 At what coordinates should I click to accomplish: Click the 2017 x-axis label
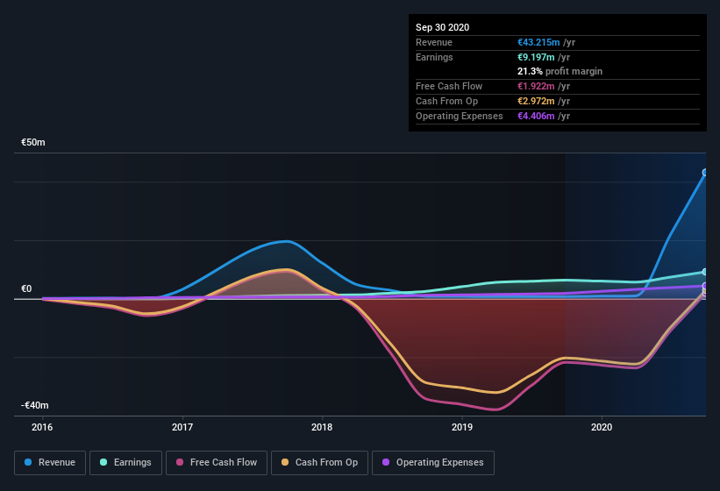[x=182, y=427]
